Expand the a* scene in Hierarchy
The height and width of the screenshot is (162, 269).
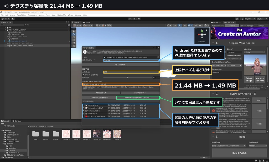5,27
